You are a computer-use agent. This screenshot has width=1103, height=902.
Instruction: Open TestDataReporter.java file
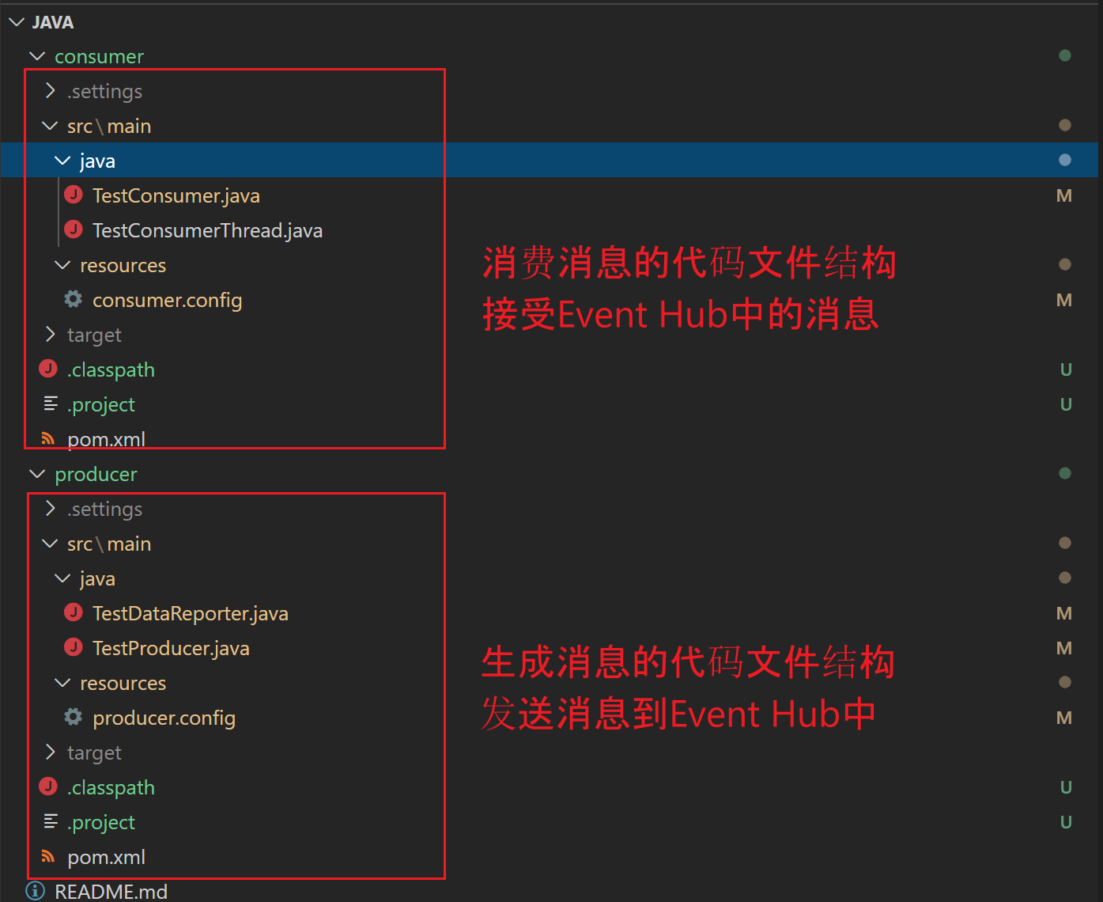[x=191, y=613]
